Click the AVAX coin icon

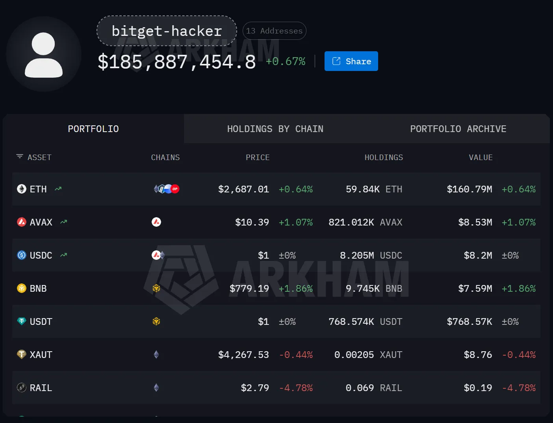pos(22,222)
